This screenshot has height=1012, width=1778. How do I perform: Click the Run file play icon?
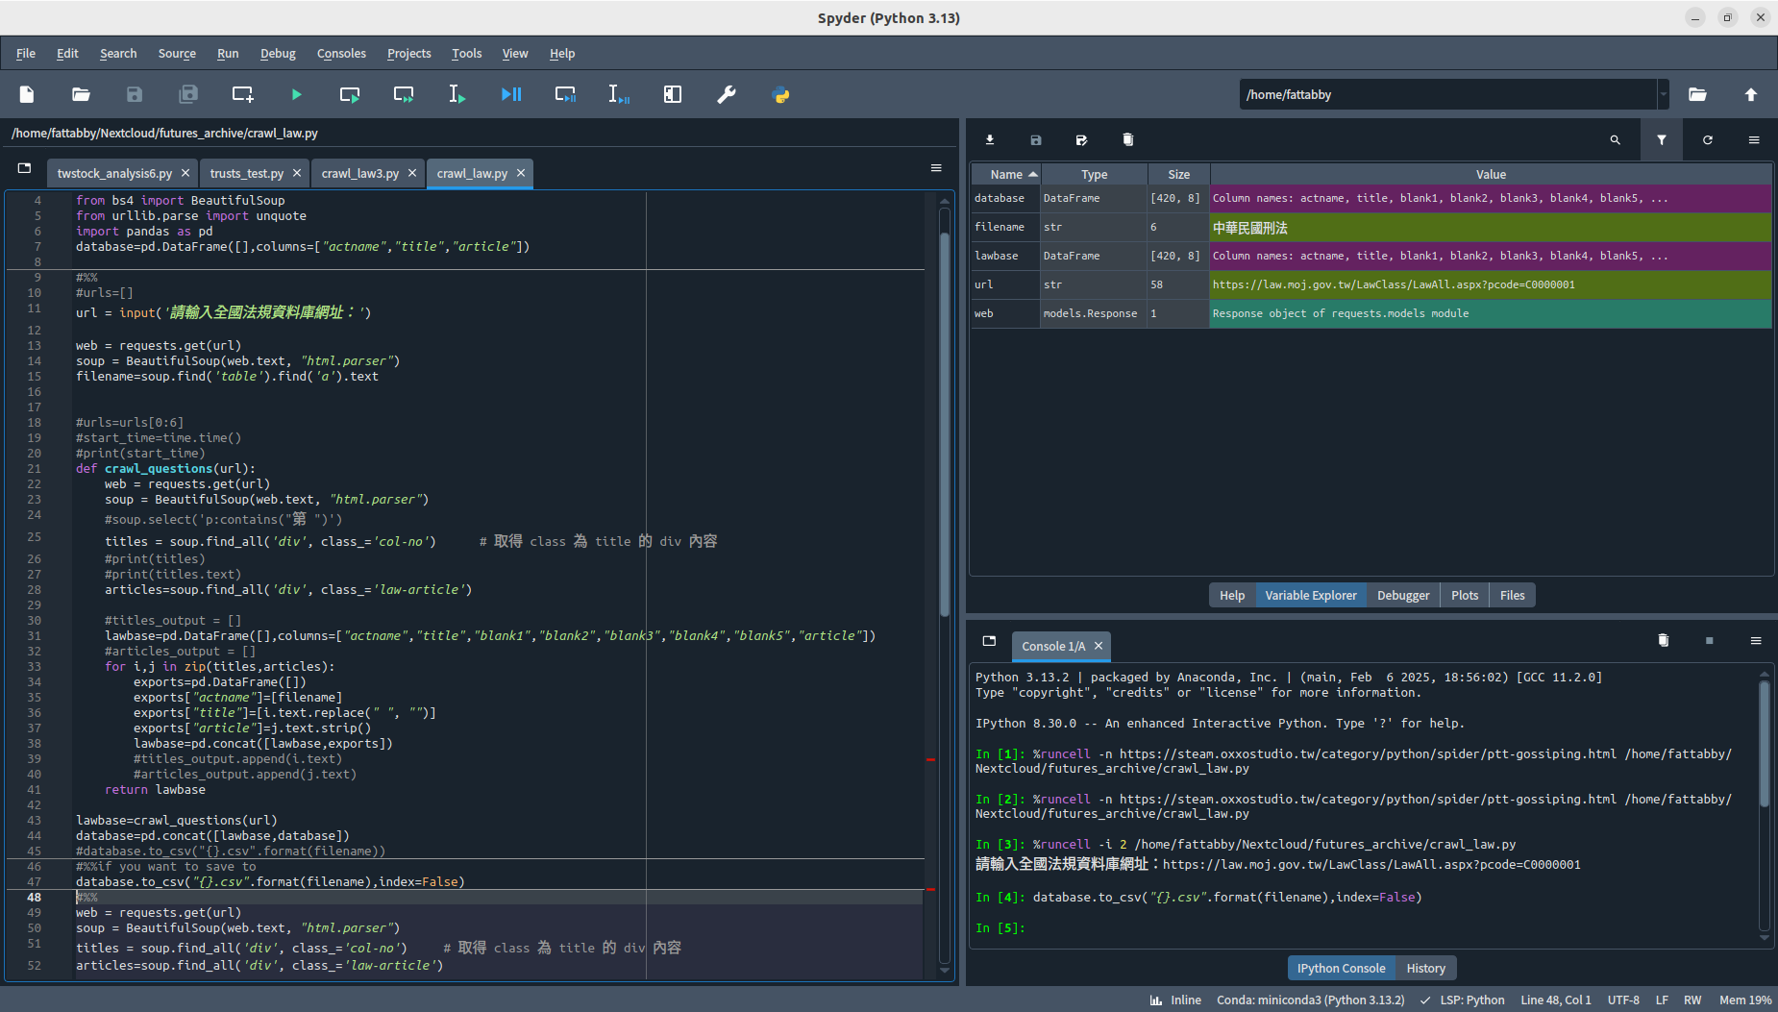tap(296, 94)
